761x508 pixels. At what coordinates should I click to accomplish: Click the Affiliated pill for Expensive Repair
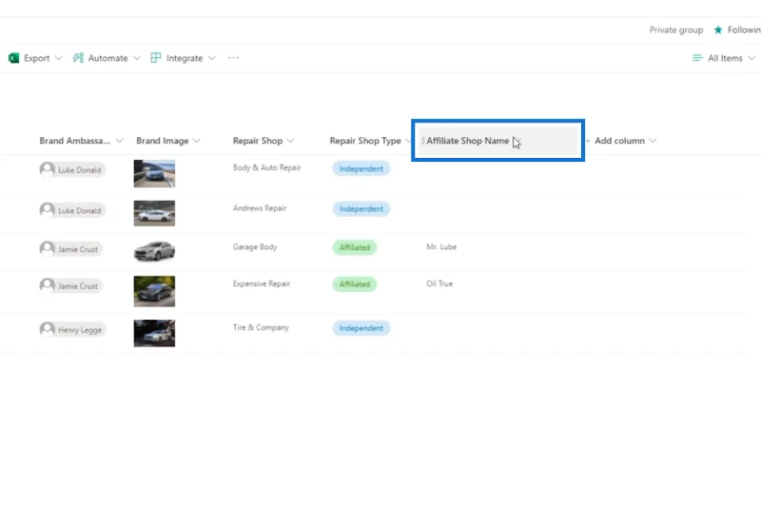tap(354, 284)
